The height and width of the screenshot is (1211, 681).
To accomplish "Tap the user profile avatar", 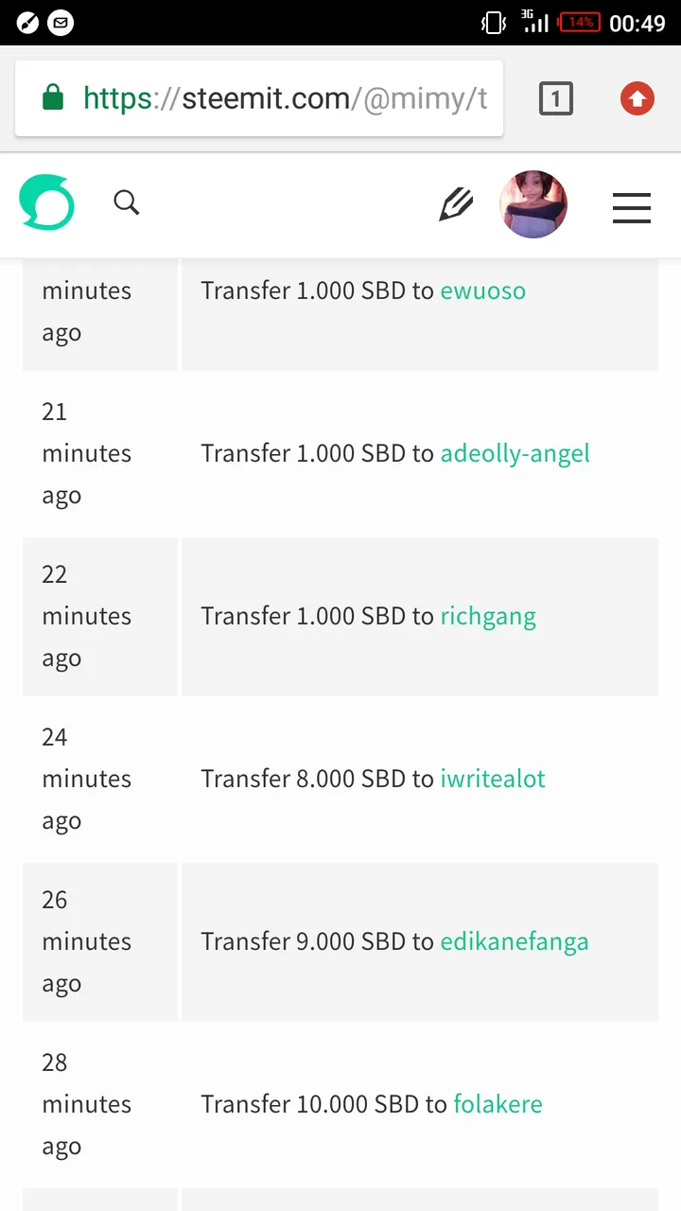I will click(x=533, y=204).
